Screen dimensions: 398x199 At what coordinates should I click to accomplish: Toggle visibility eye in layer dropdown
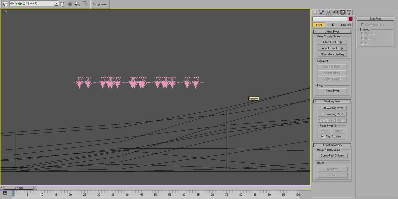[x=12, y=3]
